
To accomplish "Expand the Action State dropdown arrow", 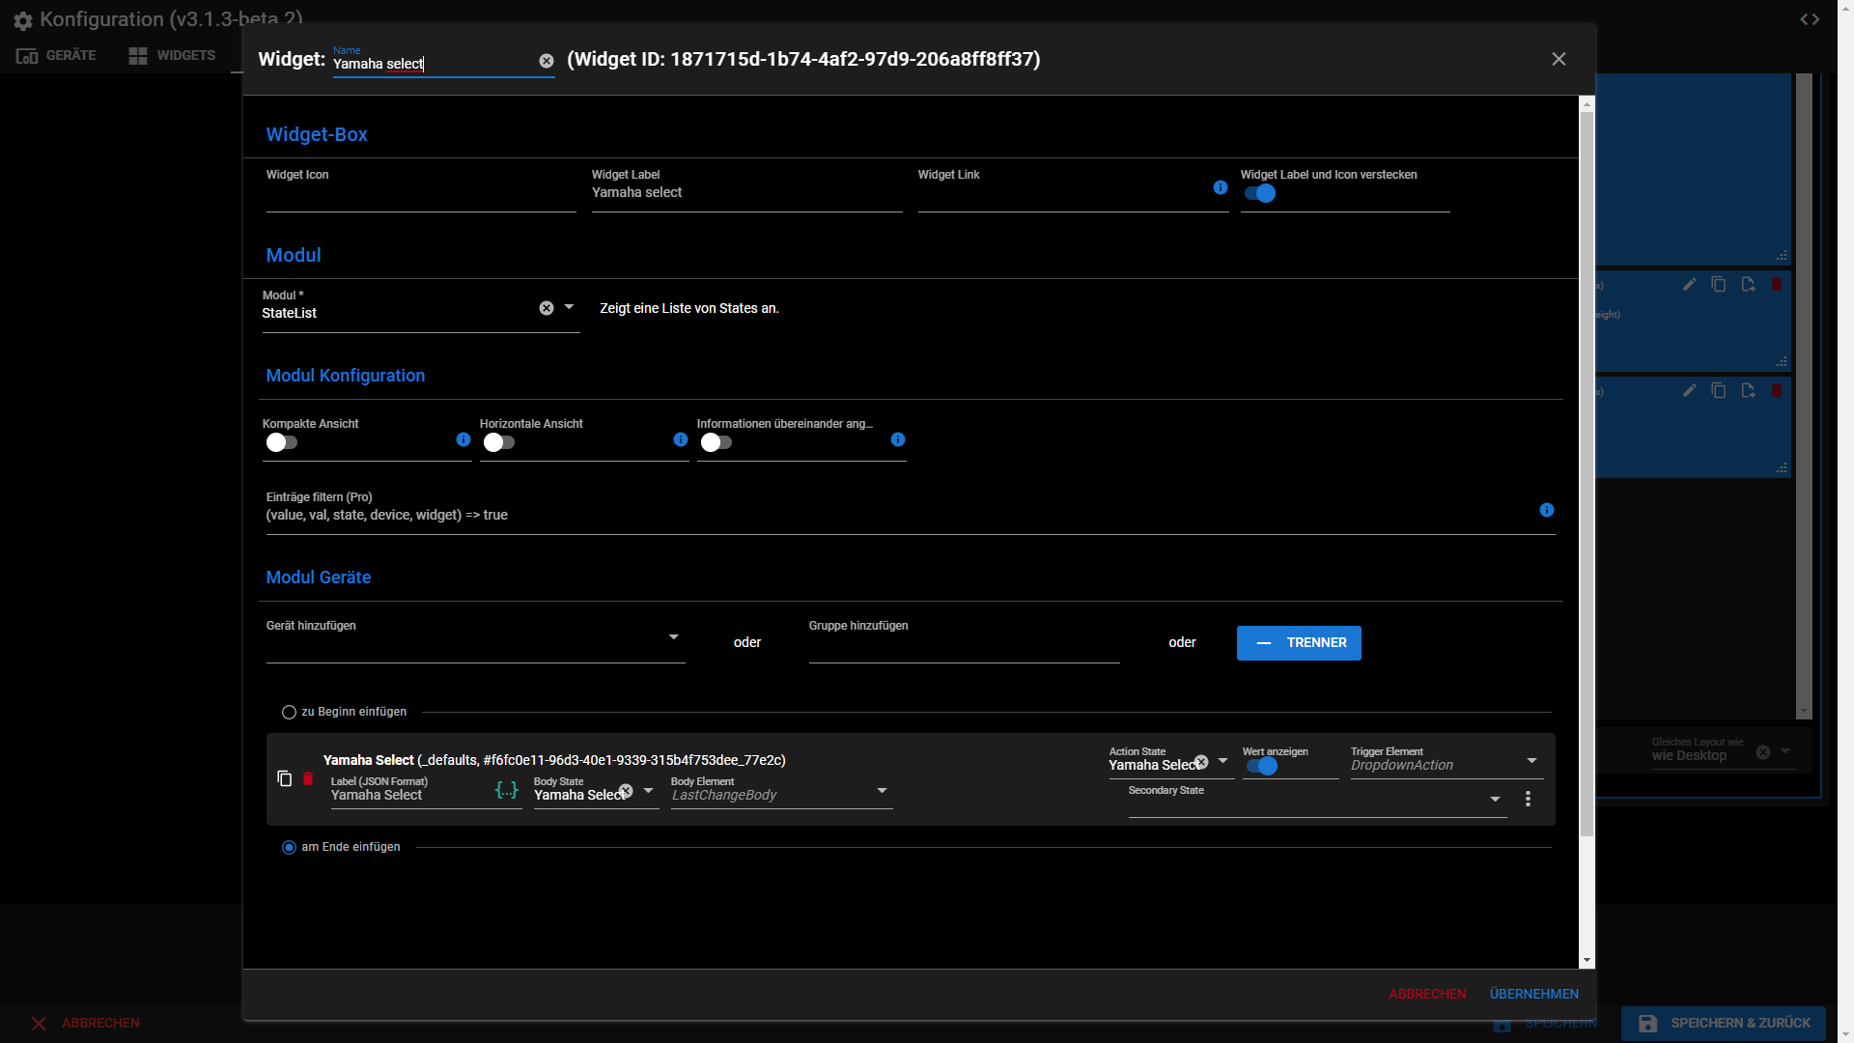I will [x=1222, y=761].
